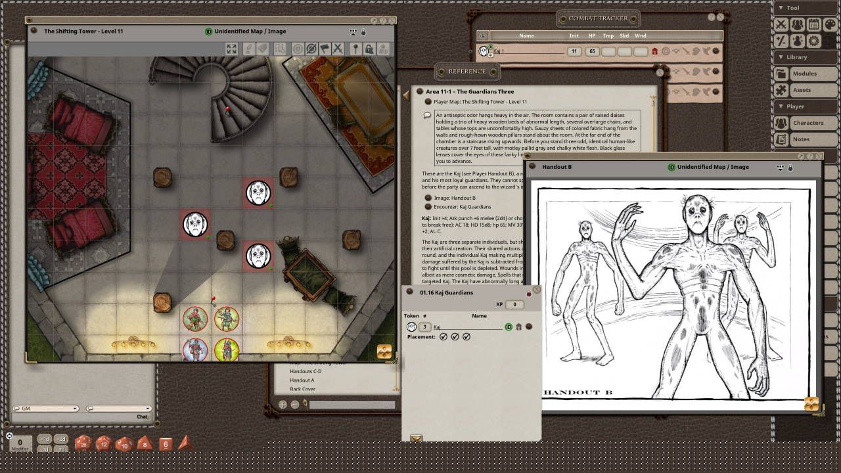The height and width of the screenshot is (473, 841).
Task: Roll the d6 die
Action: [x=166, y=444]
